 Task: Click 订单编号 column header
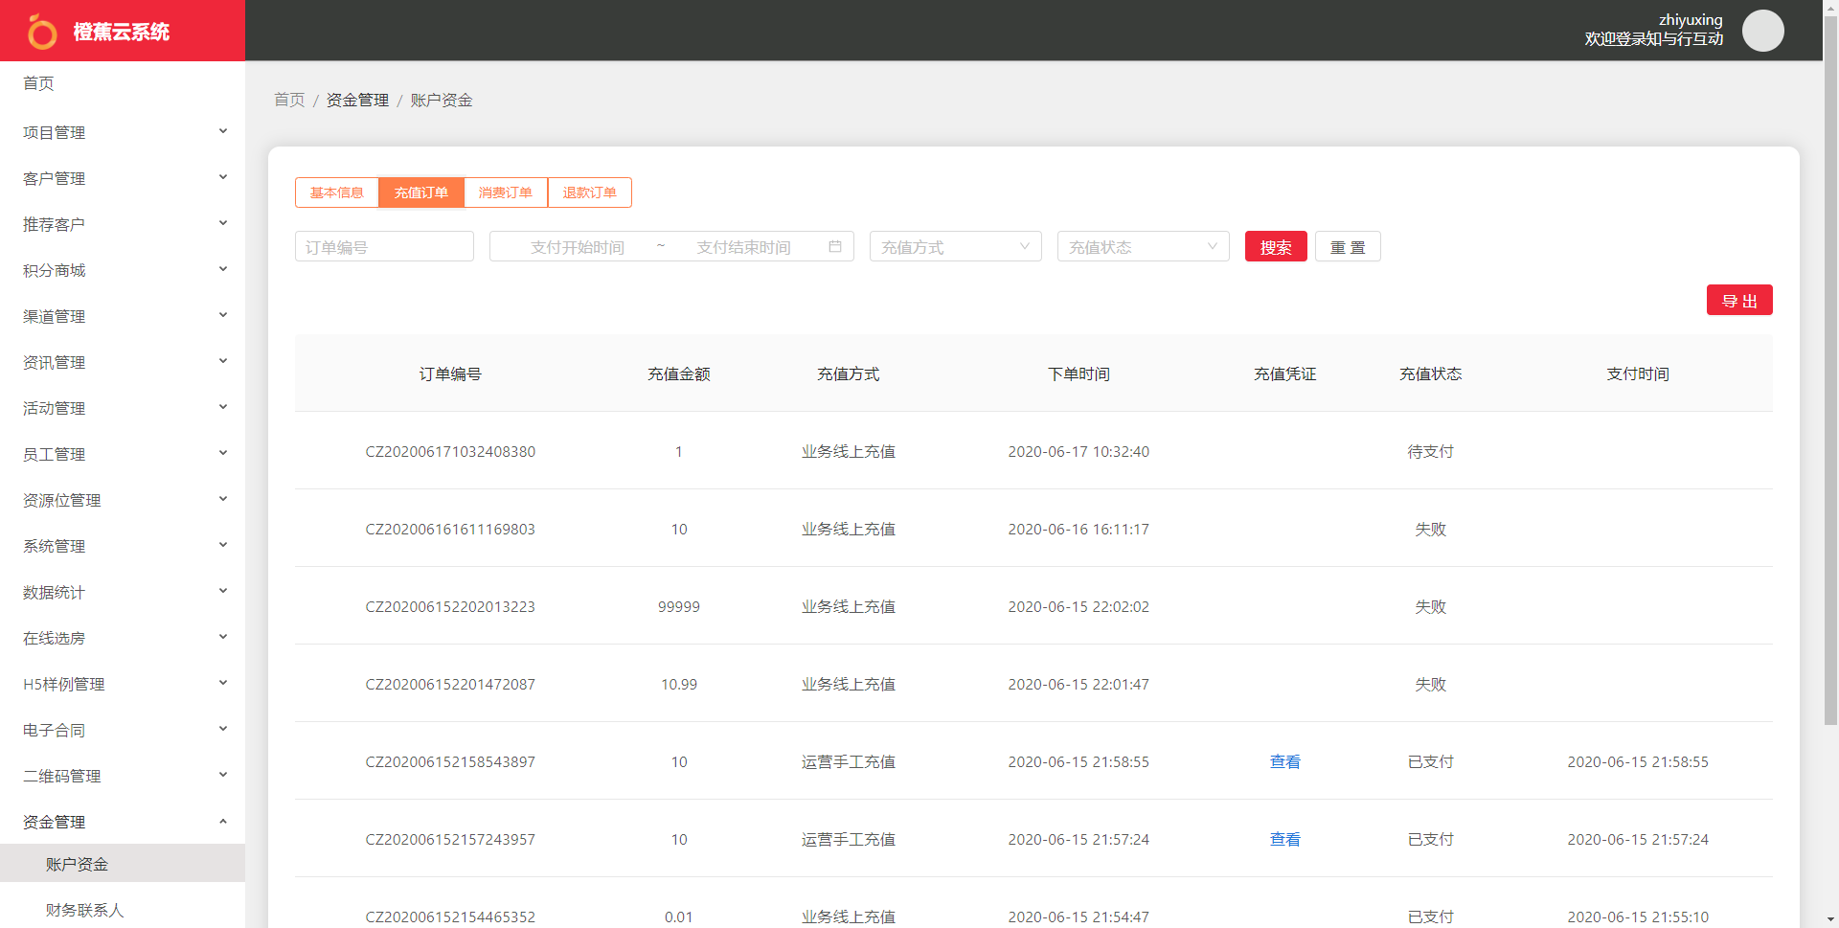(450, 373)
